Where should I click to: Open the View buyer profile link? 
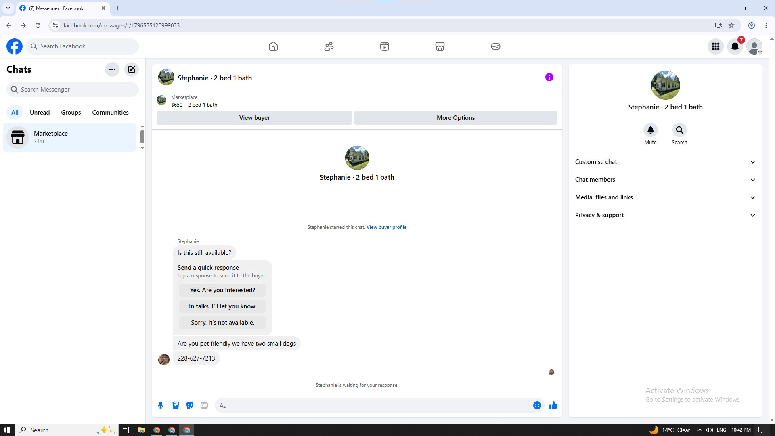(386, 227)
